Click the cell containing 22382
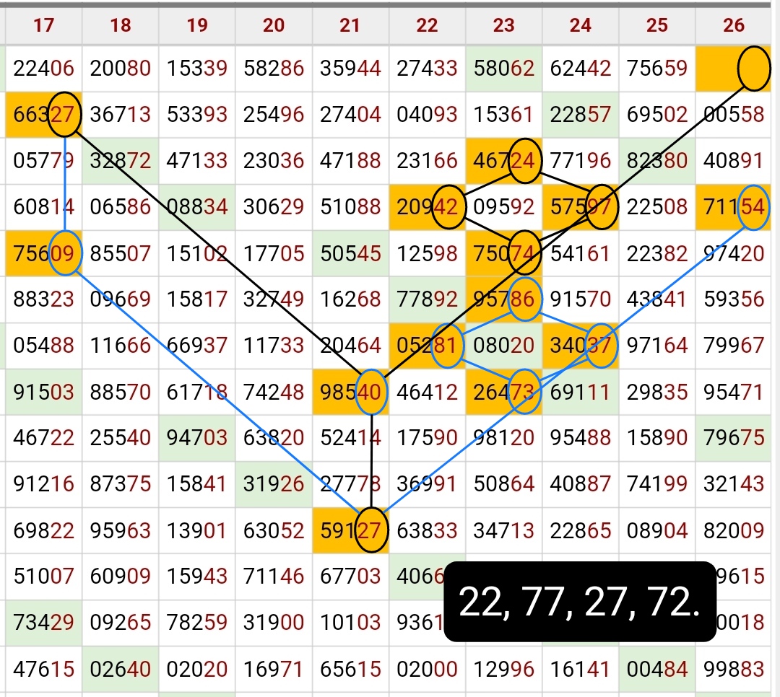Image resolution: width=780 pixels, height=697 pixels. 657,253
